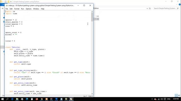
Task: Click the New Folder icon in Explorer title bar
Action: [8, 1]
